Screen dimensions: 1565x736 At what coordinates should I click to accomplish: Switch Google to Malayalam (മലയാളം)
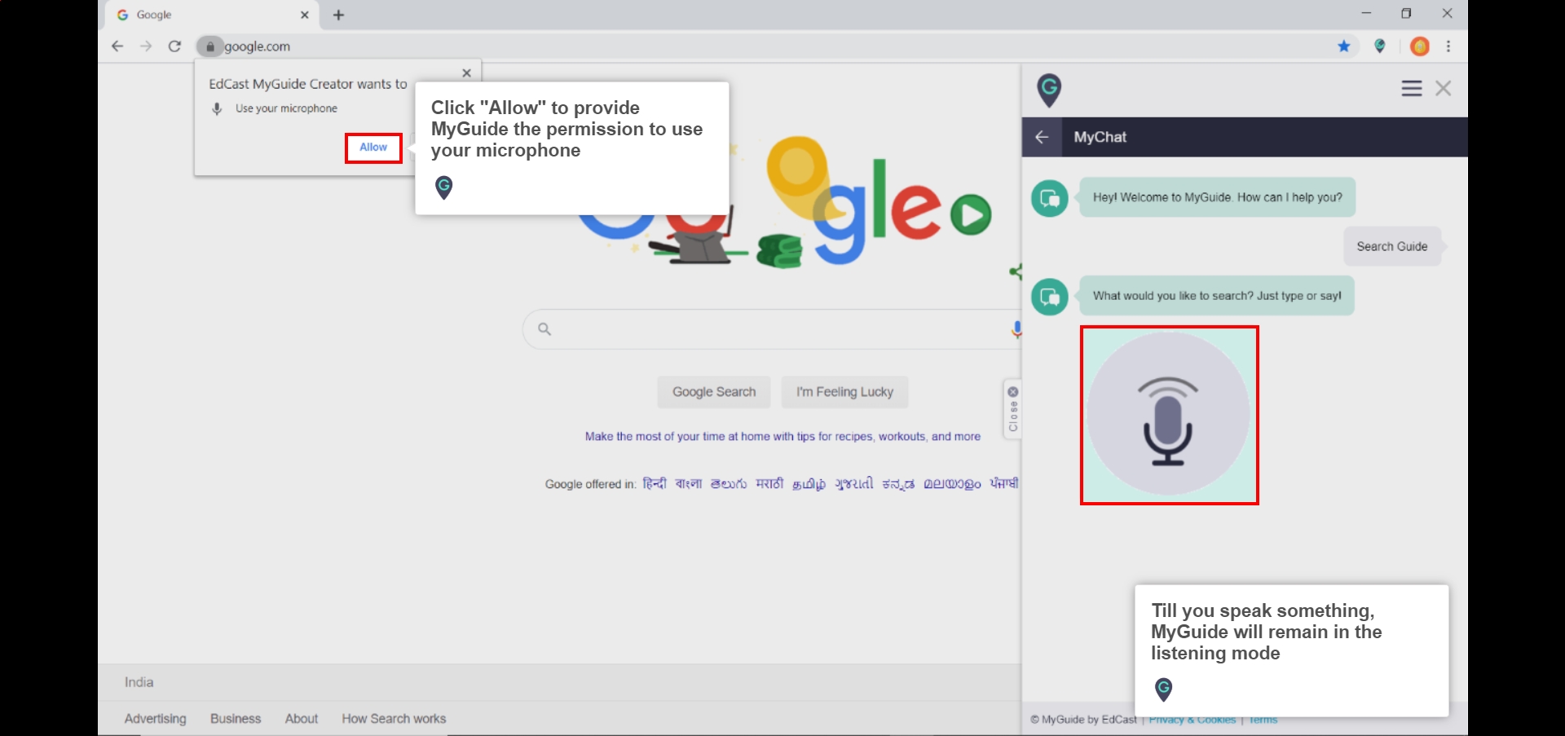click(x=952, y=484)
